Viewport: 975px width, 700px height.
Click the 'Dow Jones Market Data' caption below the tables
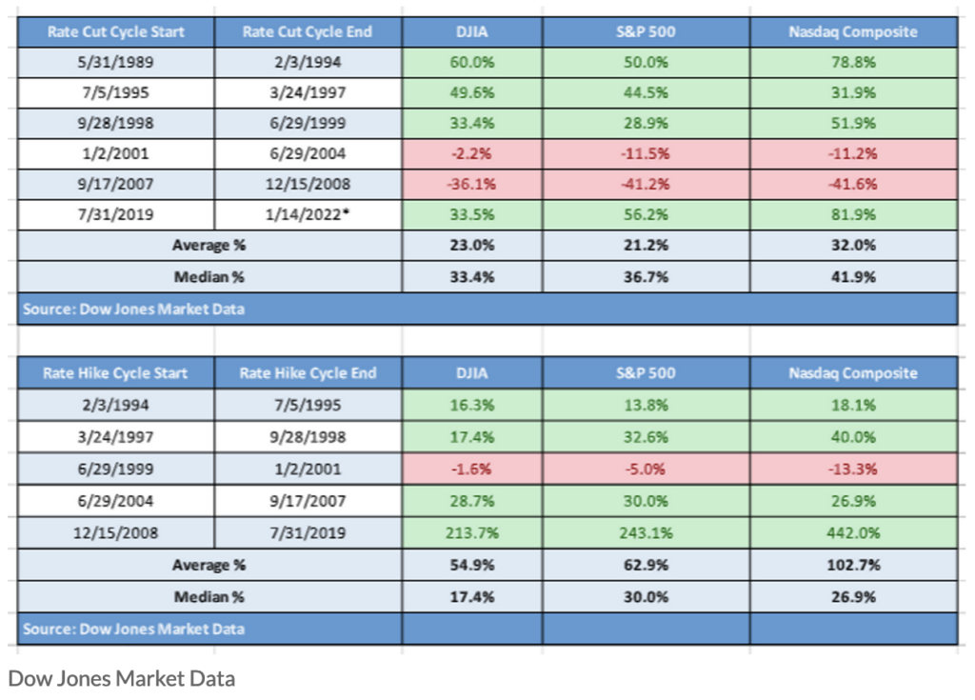[x=121, y=678]
